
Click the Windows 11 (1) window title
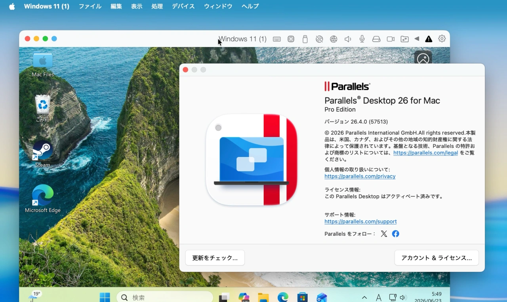click(242, 39)
